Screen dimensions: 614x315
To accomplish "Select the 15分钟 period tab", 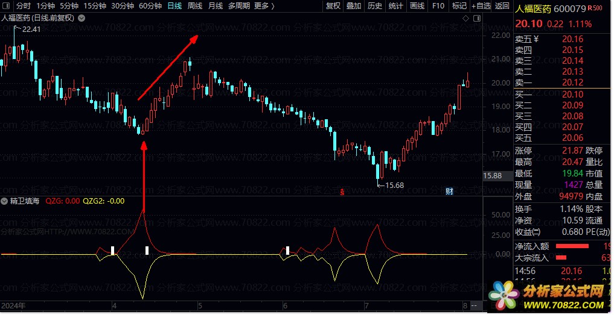I will pyautogui.click(x=95, y=6).
